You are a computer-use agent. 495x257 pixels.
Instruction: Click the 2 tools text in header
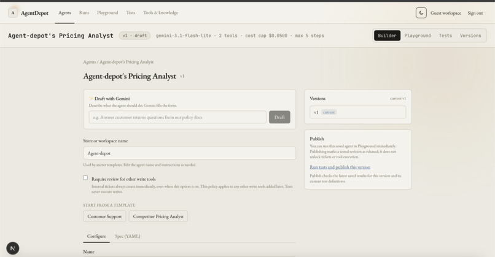click(x=228, y=36)
